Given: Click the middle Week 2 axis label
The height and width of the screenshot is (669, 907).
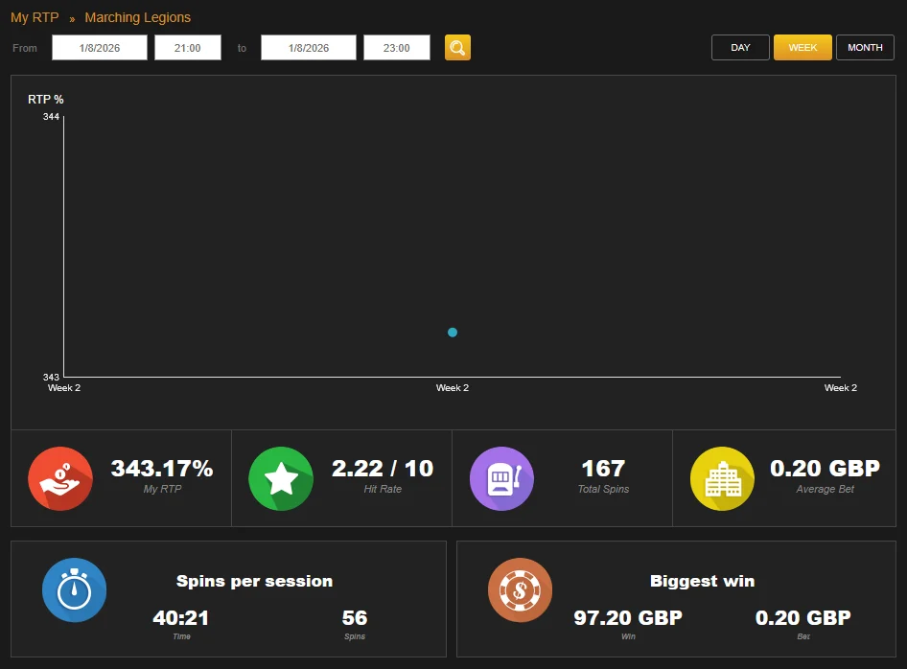Looking at the screenshot, I should pos(453,388).
